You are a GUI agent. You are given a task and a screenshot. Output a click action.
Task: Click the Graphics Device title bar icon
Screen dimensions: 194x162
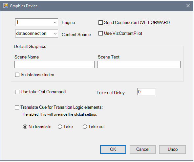coord(6,6)
